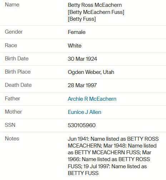Select the birth date 30 Mar 1924
Image resolution: width=166 pixels, height=180 pixels.
82,59
